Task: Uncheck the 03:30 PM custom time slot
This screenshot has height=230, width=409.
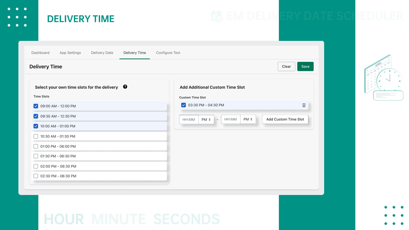Action: tap(183, 105)
